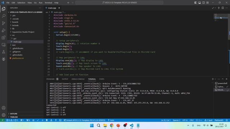Viewport: 230px width, 129px height.
Task: Open the Source Control view
Action: [4, 23]
